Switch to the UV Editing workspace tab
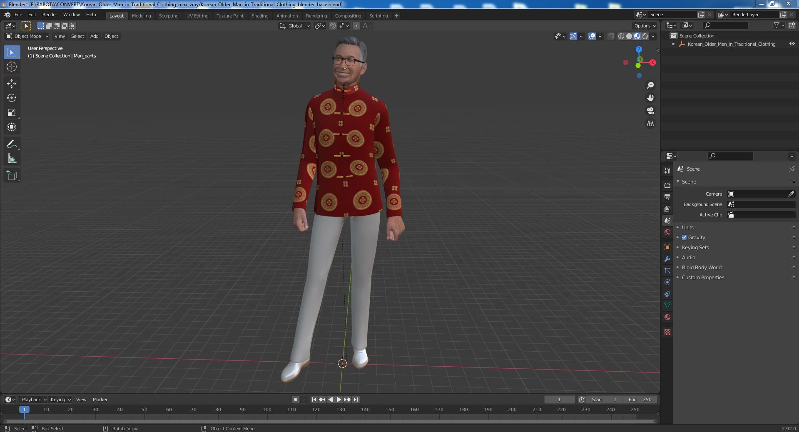 coord(197,16)
